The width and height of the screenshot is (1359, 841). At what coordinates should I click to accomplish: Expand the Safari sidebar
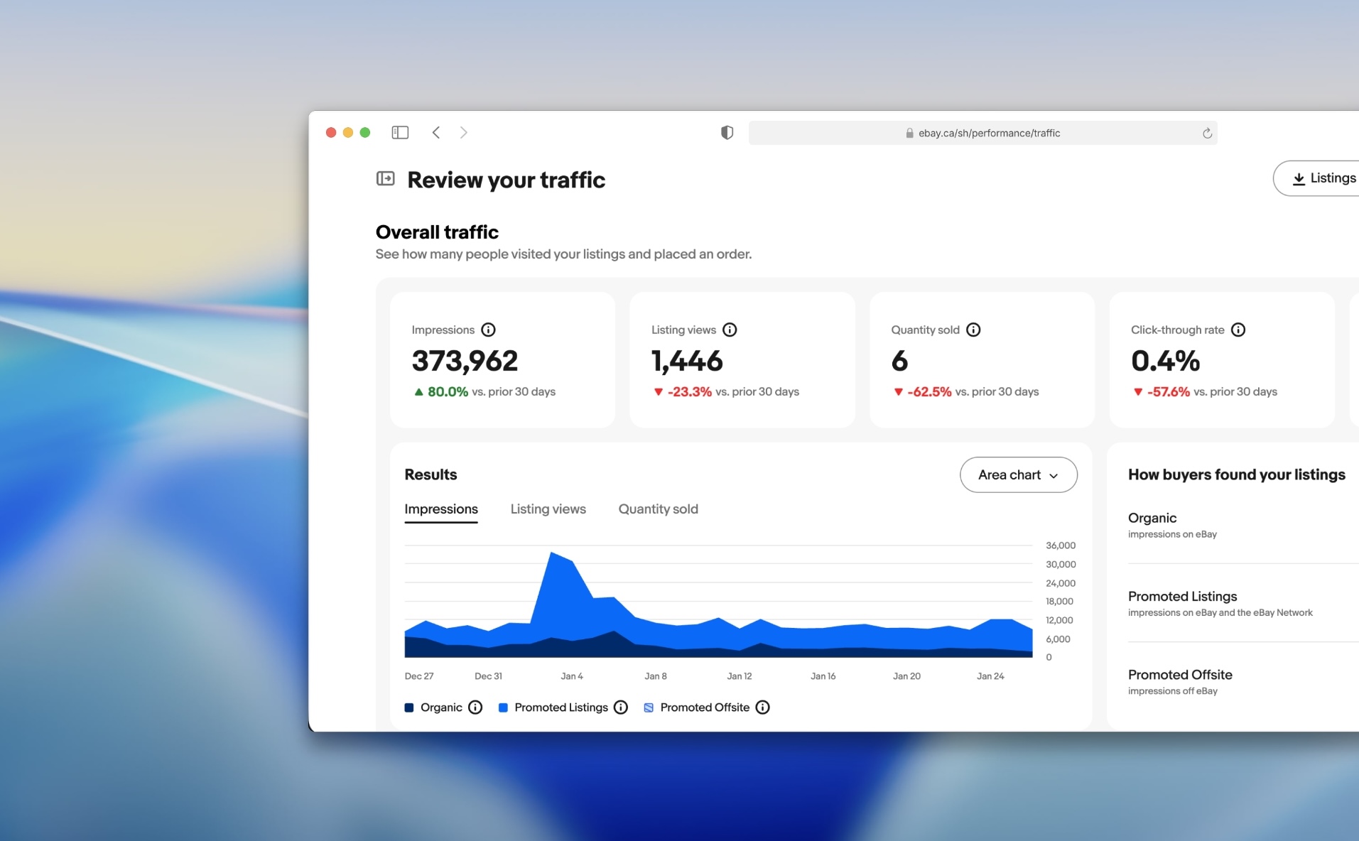pyautogui.click(x=400, y=133)
